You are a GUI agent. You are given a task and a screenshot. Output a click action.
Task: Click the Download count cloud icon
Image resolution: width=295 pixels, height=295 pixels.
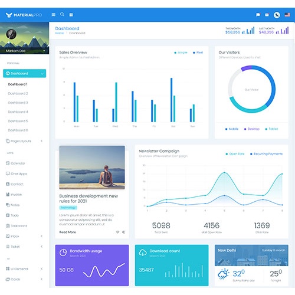(143, 253)
